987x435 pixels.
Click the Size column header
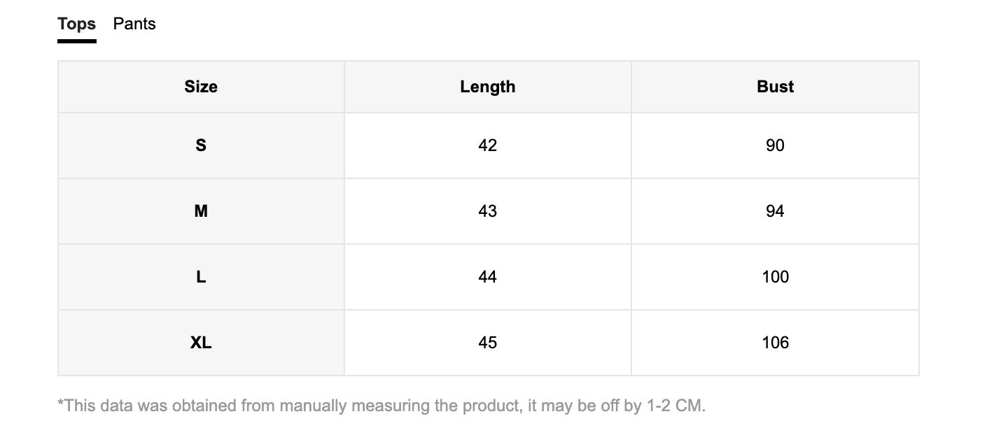click(201, 87)
